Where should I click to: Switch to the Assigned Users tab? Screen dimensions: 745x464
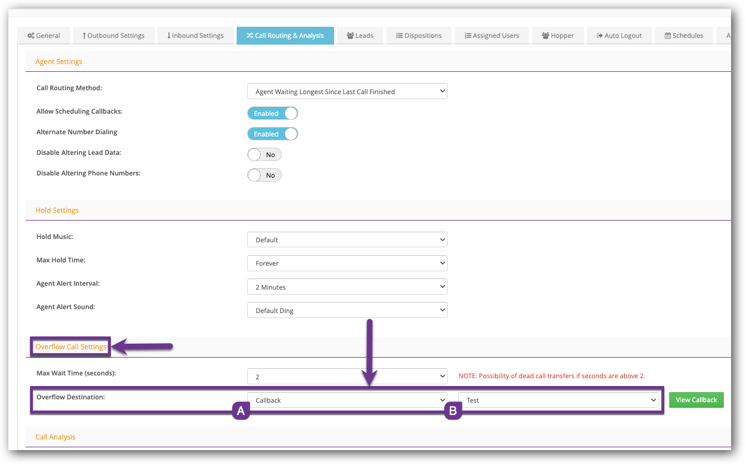492,36
